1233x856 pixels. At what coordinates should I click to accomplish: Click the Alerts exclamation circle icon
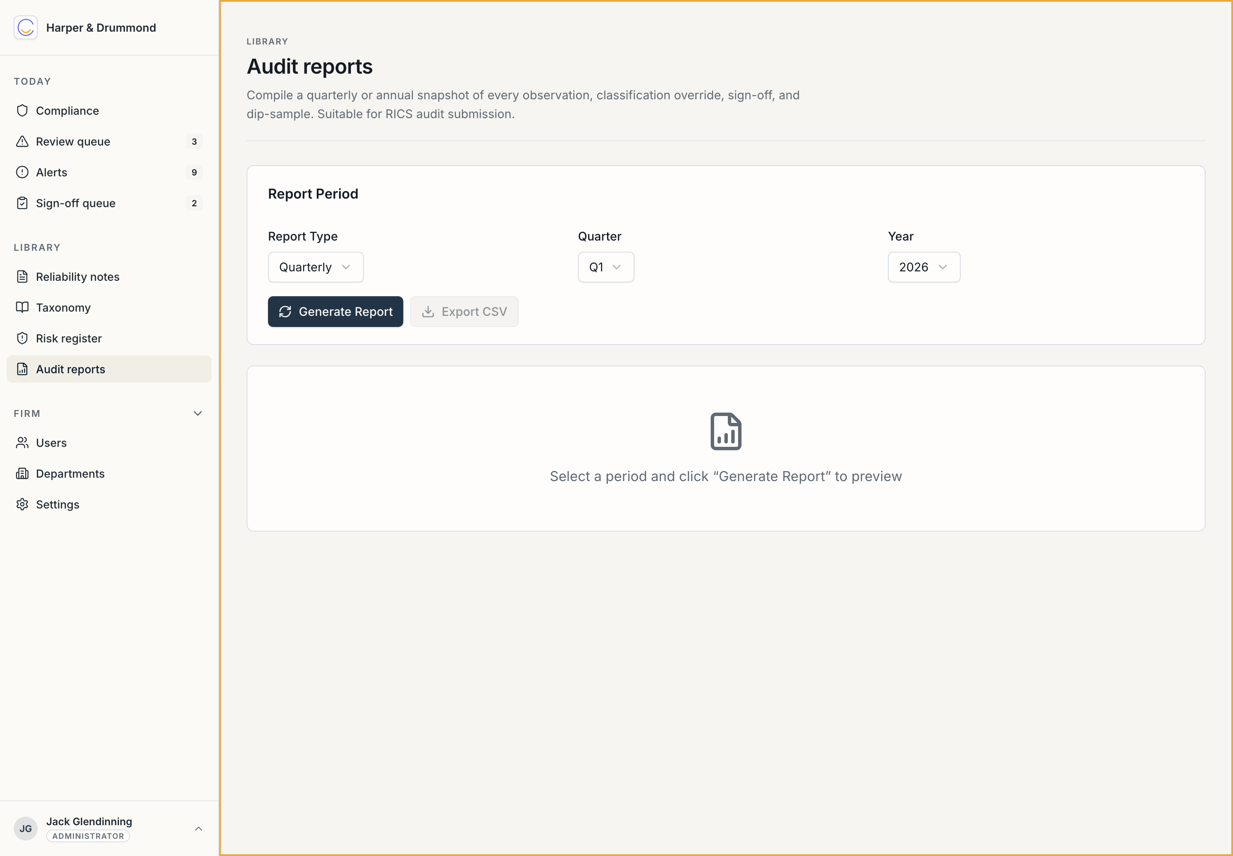tap(22, 172)
